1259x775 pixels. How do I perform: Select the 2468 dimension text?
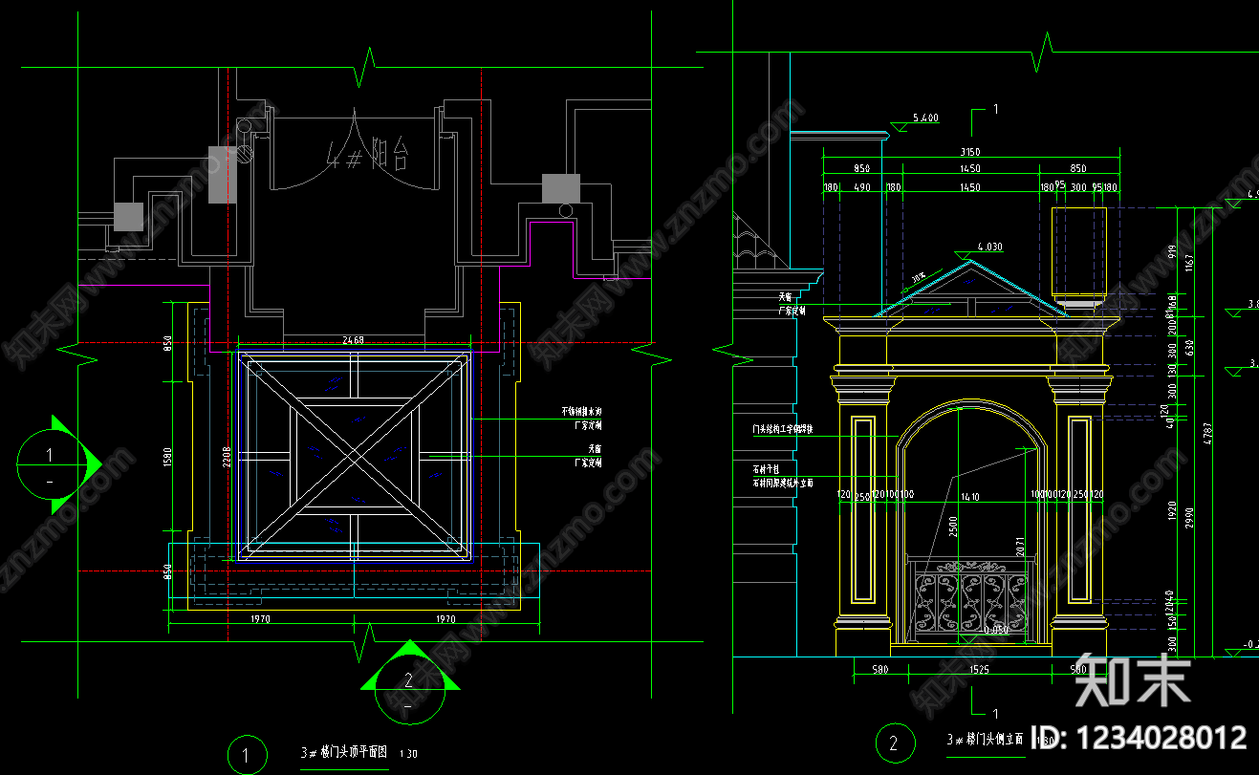click(x=354, y=339)
